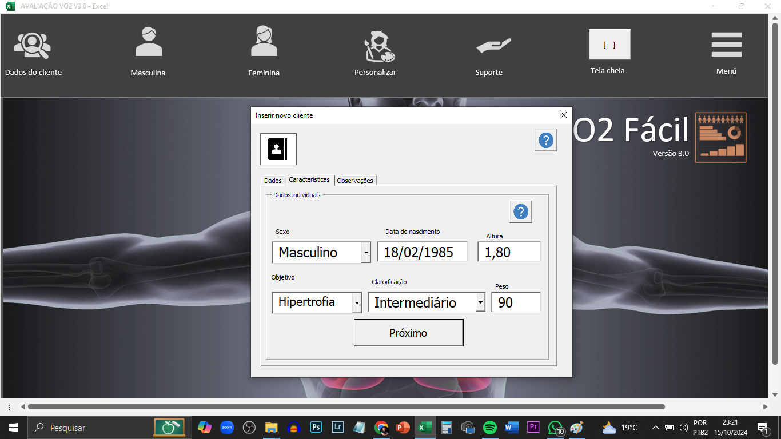This screenshot has width=781, height=439.
Task: Switch to the Dados tab
Action: pos(273,181)
